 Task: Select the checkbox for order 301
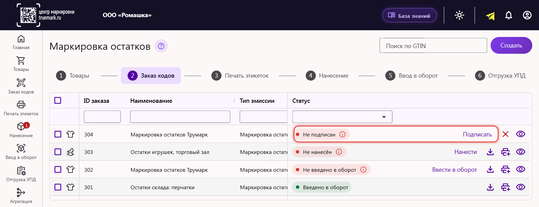point(58,187)
